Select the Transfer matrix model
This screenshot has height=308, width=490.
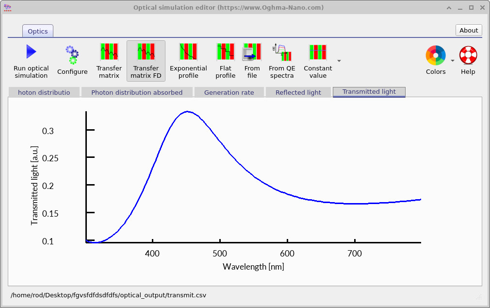[109, 61]
